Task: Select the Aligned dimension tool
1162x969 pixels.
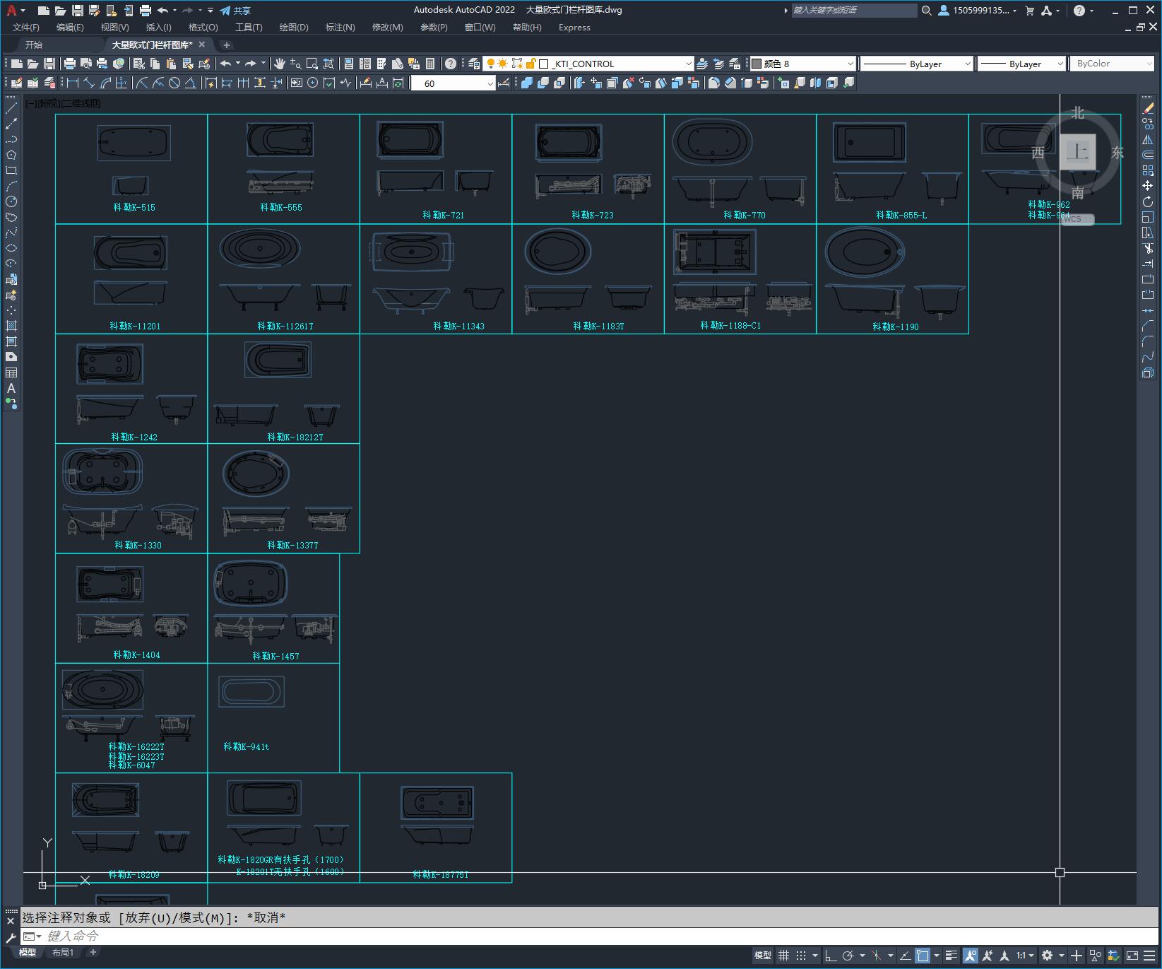Action: 89,83
